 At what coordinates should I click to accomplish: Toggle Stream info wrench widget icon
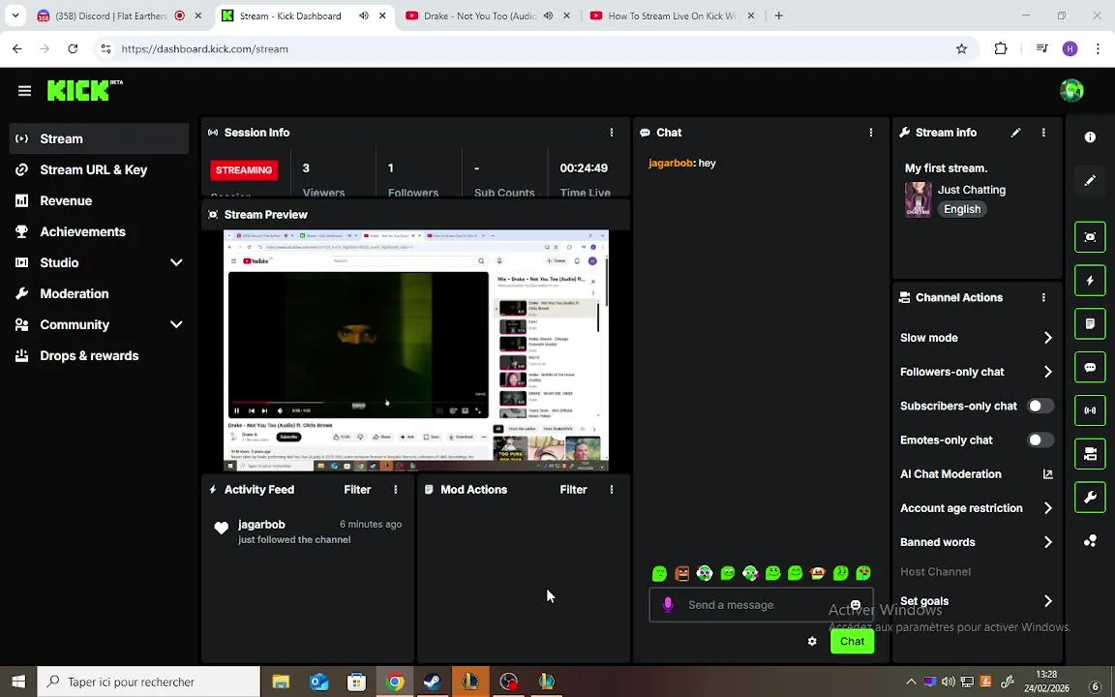pos(1090,498)
